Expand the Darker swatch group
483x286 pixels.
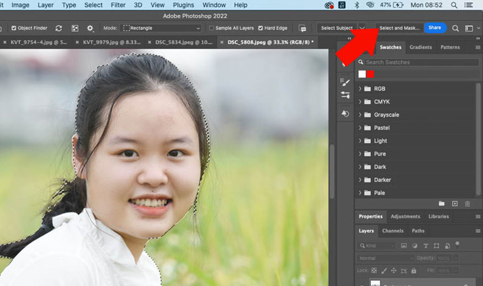point(360,179)
